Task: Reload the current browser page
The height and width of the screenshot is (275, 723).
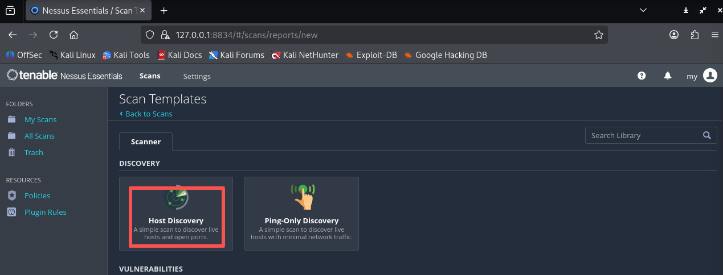Action: [54, 35]
